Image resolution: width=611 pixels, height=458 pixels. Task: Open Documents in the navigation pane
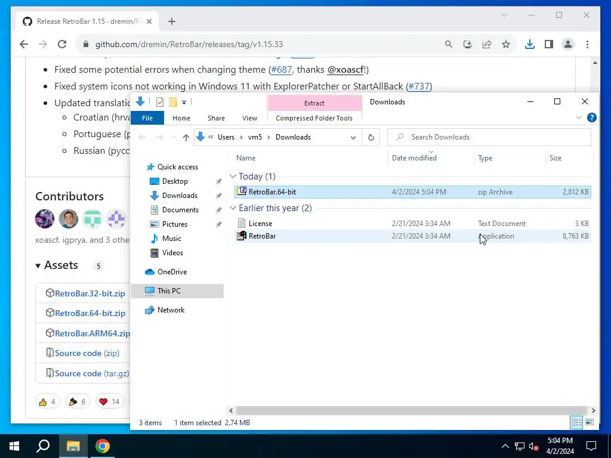180,210
